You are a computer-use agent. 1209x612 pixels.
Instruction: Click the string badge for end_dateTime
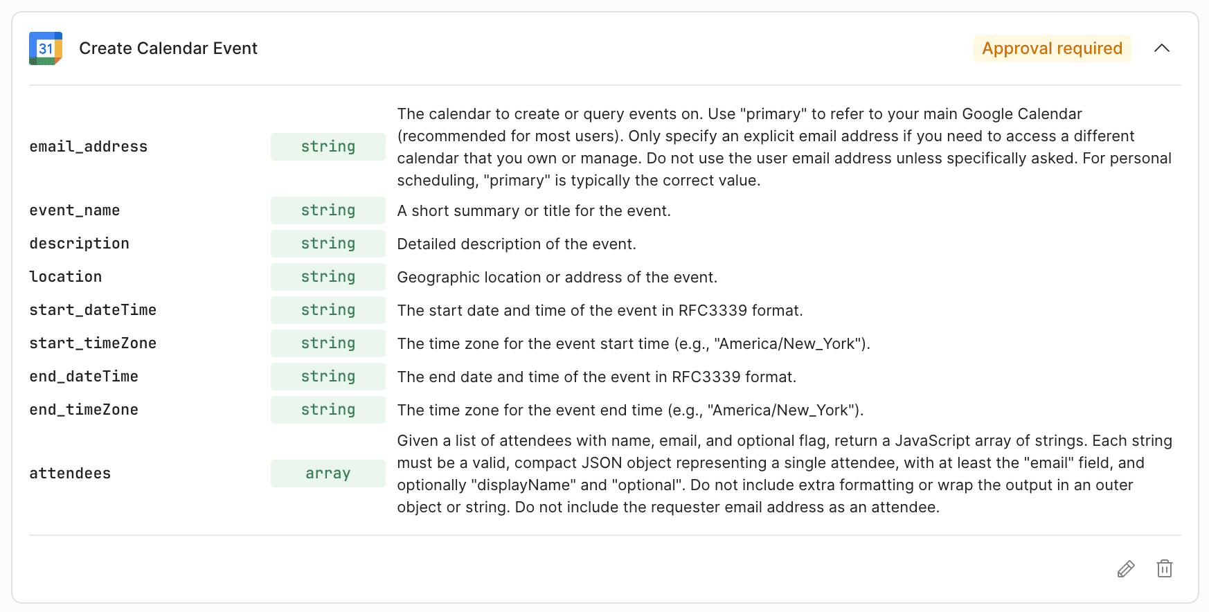(328, 376)
